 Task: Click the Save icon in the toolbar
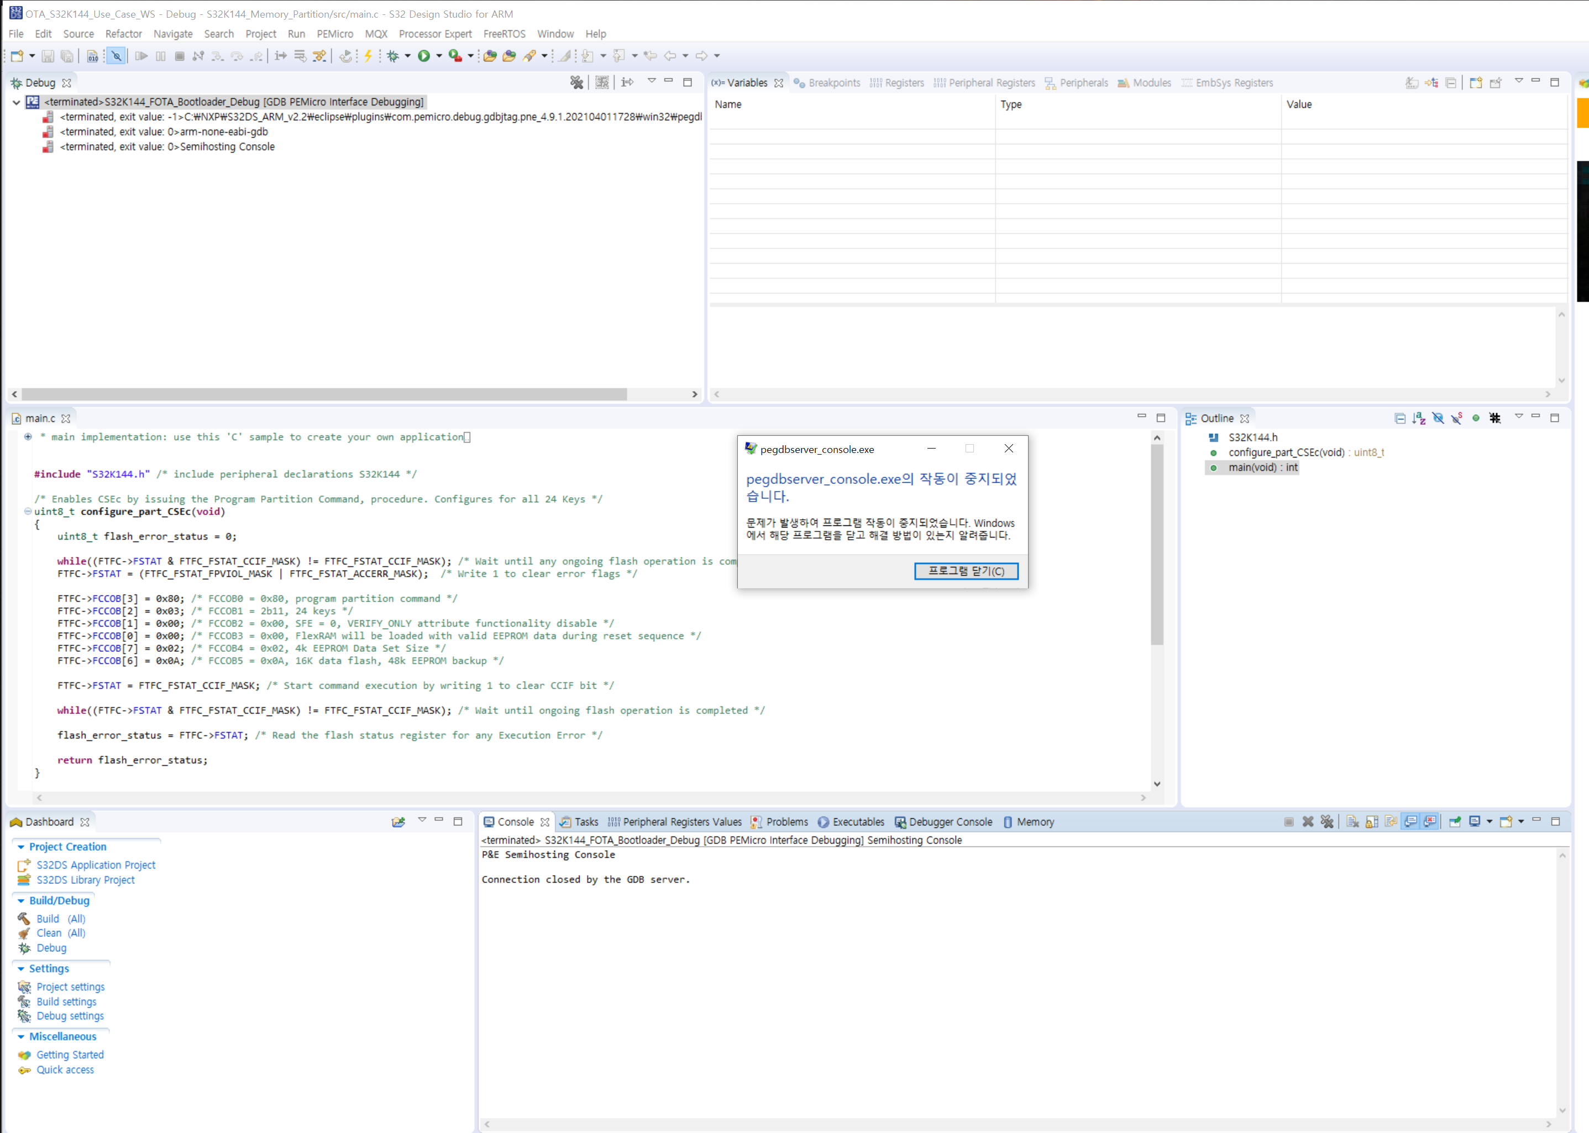click(x=48, y=56)
